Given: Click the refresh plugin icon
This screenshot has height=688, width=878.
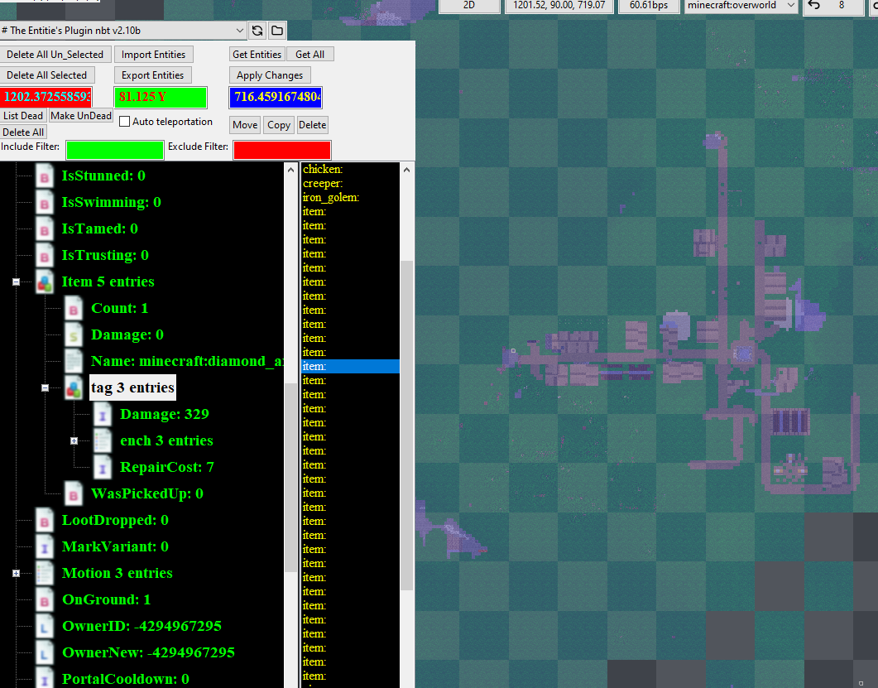Looking at the screenshot, I should [258, 31].
